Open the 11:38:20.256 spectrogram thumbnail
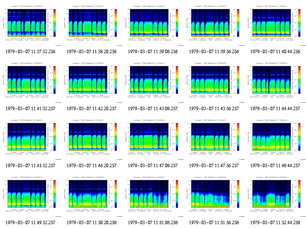The width and height of the screenshot is (306, 228). [x=92, y=25]
